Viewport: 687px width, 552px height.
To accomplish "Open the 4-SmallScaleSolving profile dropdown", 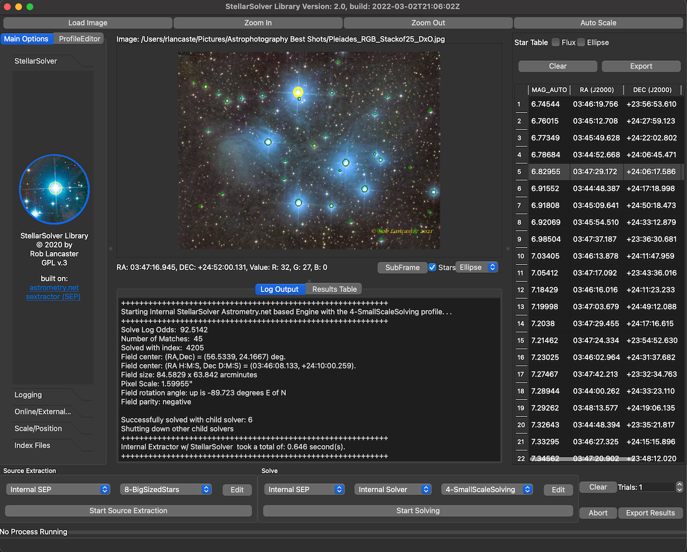I will click(487, 490).
